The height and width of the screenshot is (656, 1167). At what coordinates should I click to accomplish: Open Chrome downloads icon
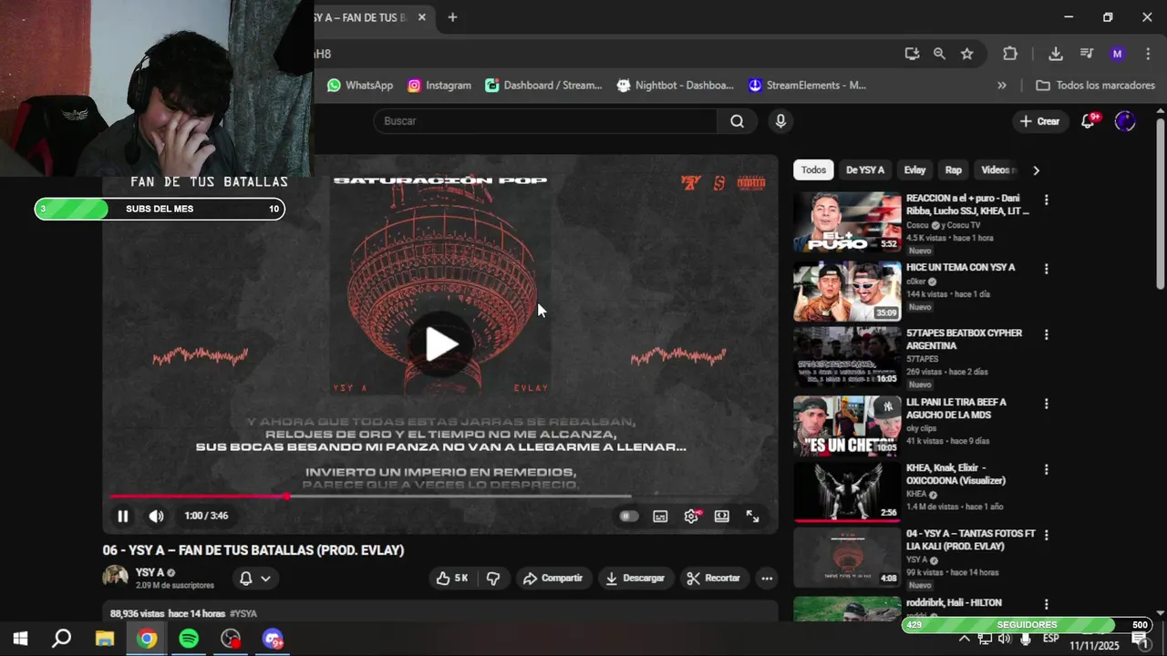point(1056,54)
